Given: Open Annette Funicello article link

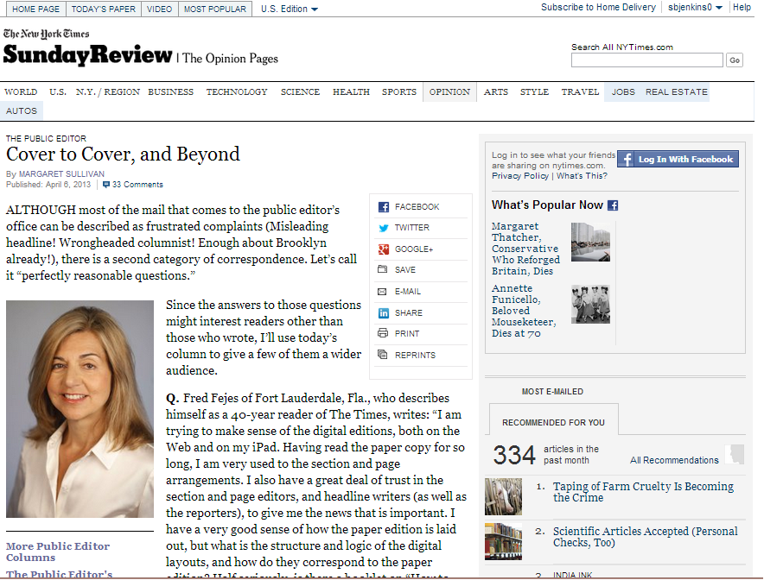Looking at the screenshot, I should 524,311.
